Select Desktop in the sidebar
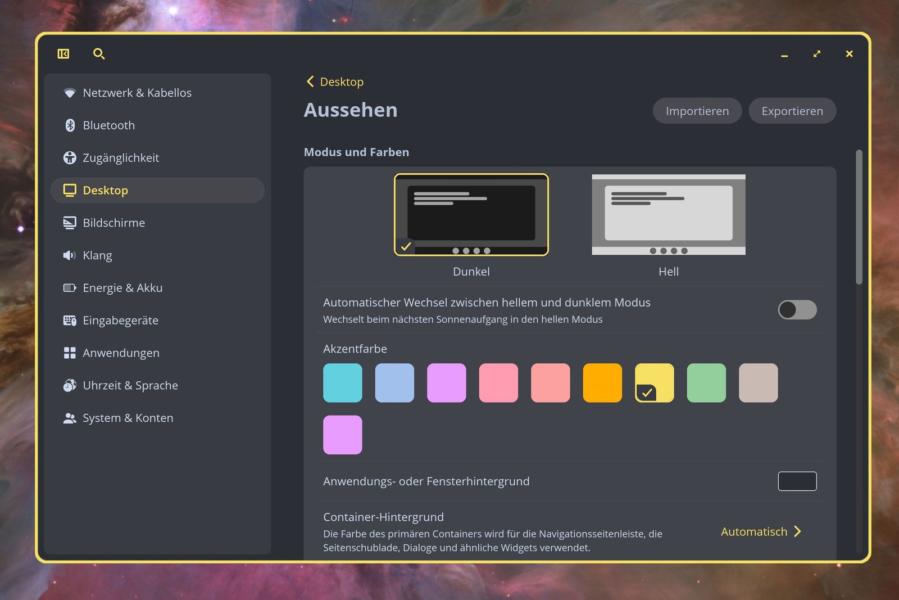899x600 pixels. click(x=105, y=190)
